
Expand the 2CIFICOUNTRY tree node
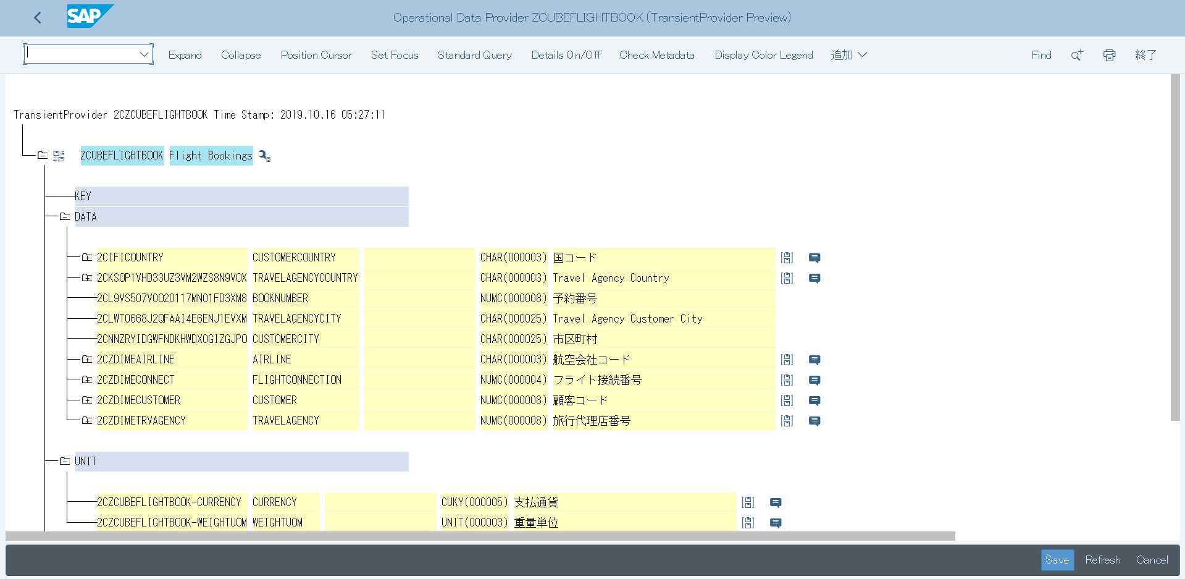coord(87,257)
